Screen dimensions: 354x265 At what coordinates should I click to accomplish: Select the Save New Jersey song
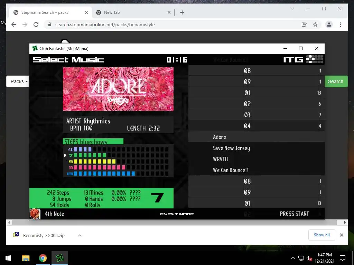pos(257,148)
